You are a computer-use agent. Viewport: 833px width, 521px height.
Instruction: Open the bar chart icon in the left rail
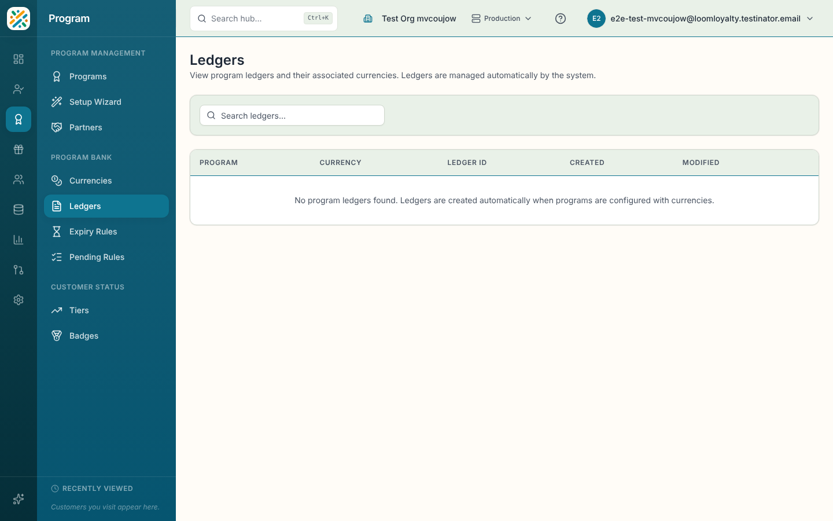point(19,240)
